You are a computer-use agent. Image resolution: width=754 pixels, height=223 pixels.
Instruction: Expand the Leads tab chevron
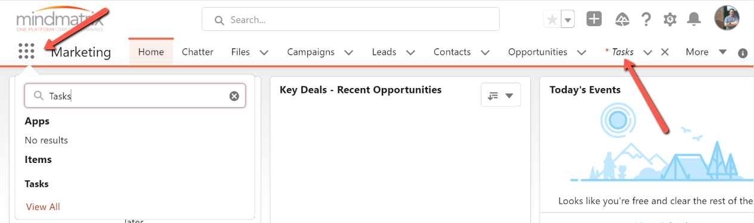point(410,52)
